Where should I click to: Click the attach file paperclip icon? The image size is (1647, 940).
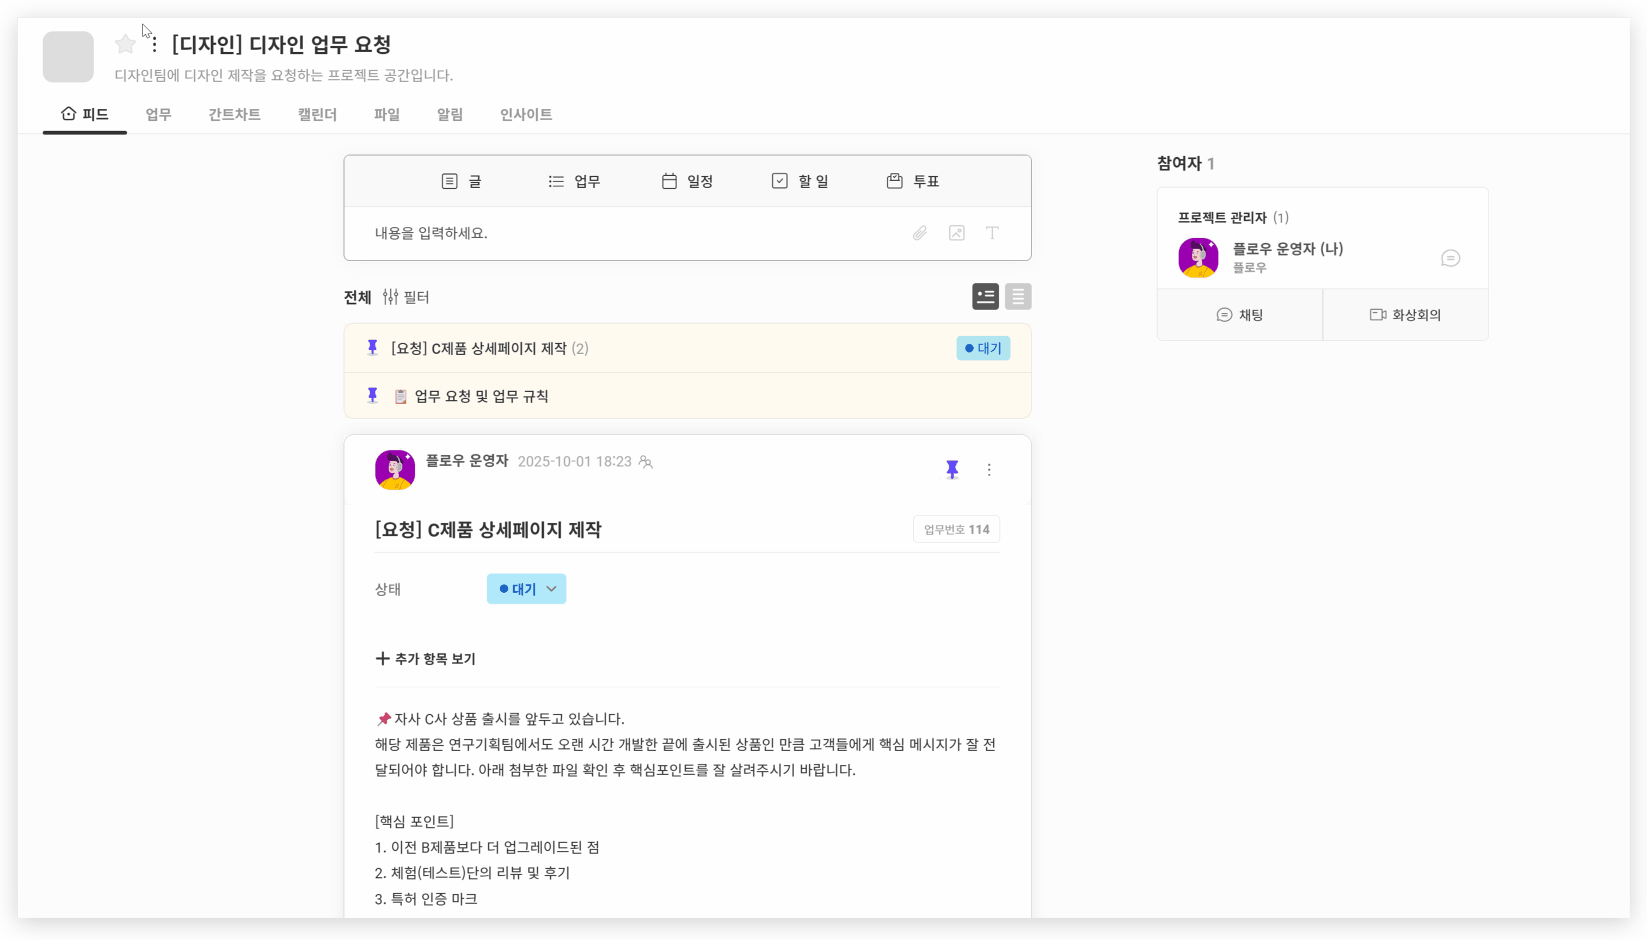click(x=919, y=233)
